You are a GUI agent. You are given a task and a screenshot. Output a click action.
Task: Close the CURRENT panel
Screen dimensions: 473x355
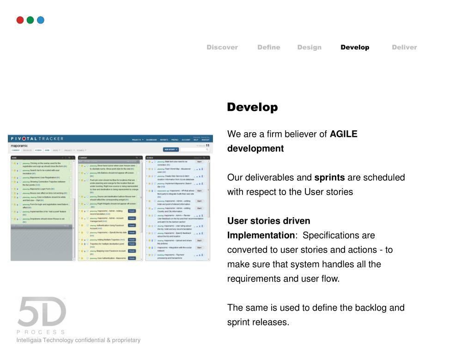tap(140, 158)
